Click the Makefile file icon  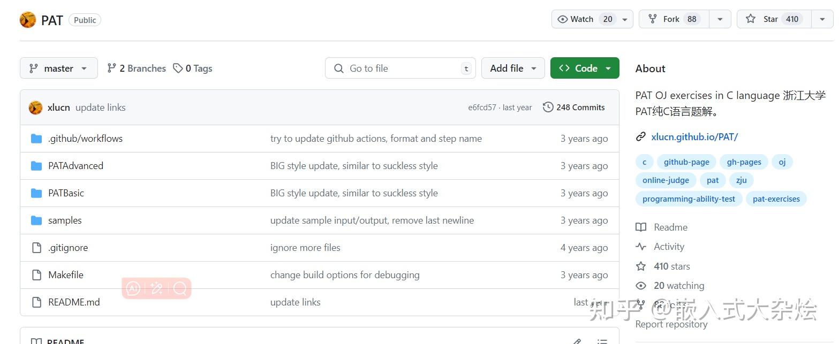click(x=36, y=275)
